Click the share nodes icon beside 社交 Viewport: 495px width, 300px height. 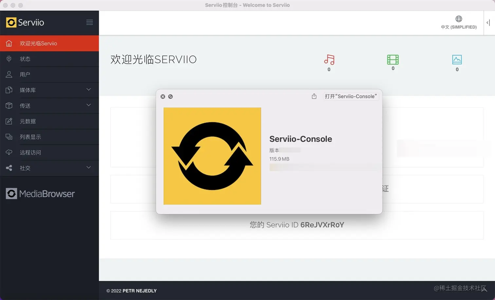[9, 168]
